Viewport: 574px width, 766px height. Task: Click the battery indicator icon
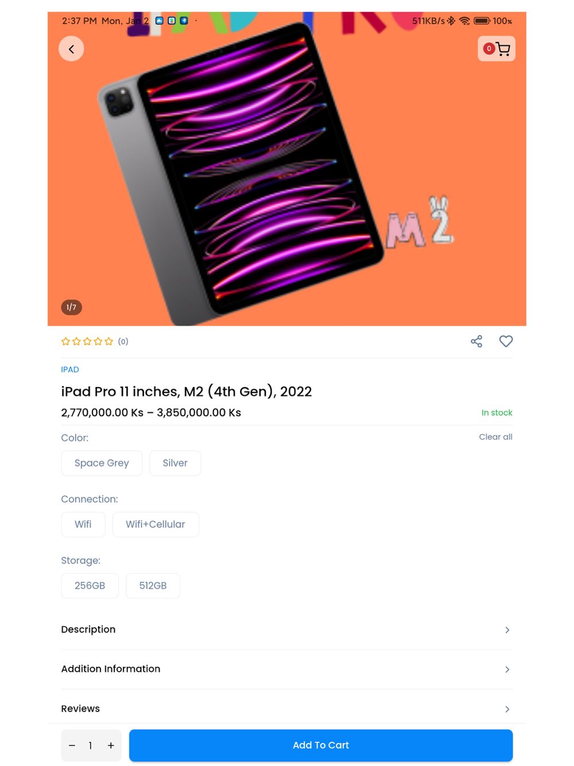[x=482, y=21]
